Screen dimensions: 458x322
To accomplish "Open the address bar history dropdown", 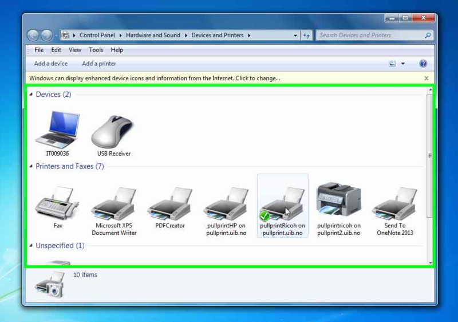I will (295, 36).
